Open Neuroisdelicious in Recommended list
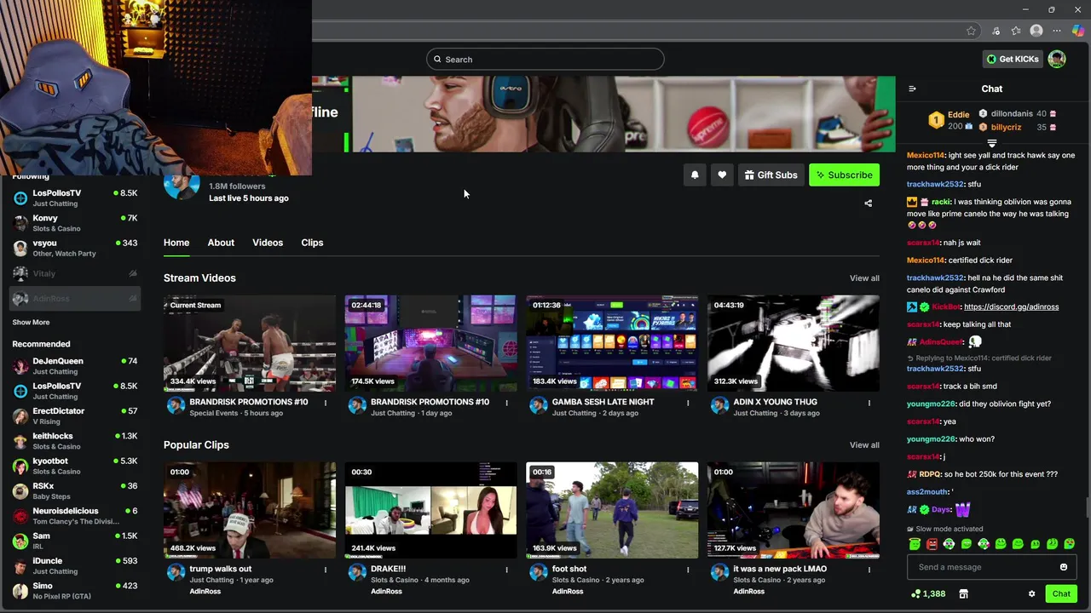 click(75, 516)
